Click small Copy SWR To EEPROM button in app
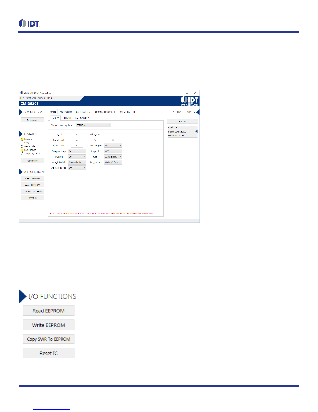The image size is (318, 412). (32, 191)
